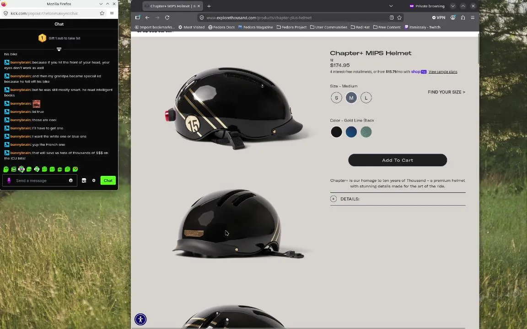Open chat settings gear icon
Screen dimensions: 527x329
point(94,180)
